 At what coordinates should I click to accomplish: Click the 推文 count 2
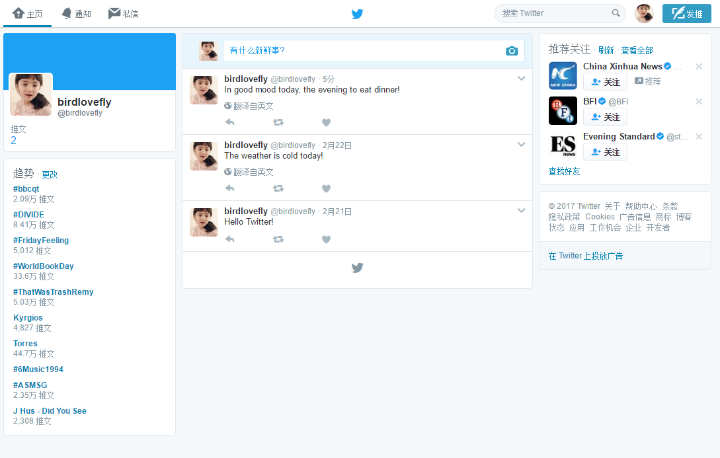13,140
